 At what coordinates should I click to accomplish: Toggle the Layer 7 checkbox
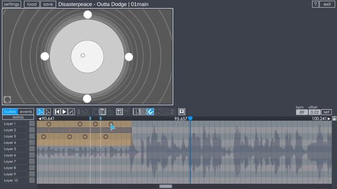click(x=32, y=161)
